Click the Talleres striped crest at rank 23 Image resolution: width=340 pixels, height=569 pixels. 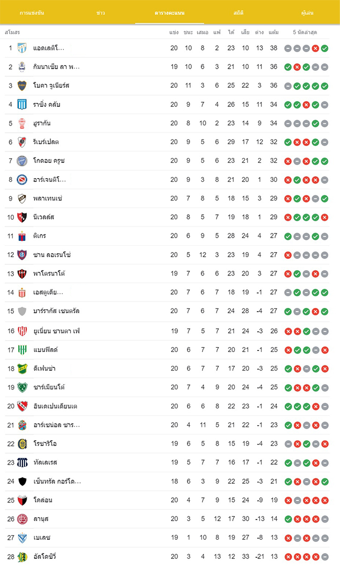(x=22, y=462)
